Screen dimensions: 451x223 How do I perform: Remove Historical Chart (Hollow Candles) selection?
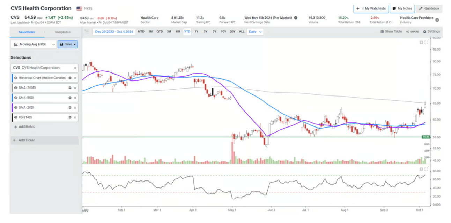75,78
